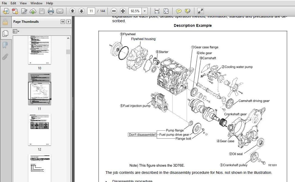Click the 'Crankshaft pulley' label
The width and height of the screenshot is (295, 182).
point(234,165)
